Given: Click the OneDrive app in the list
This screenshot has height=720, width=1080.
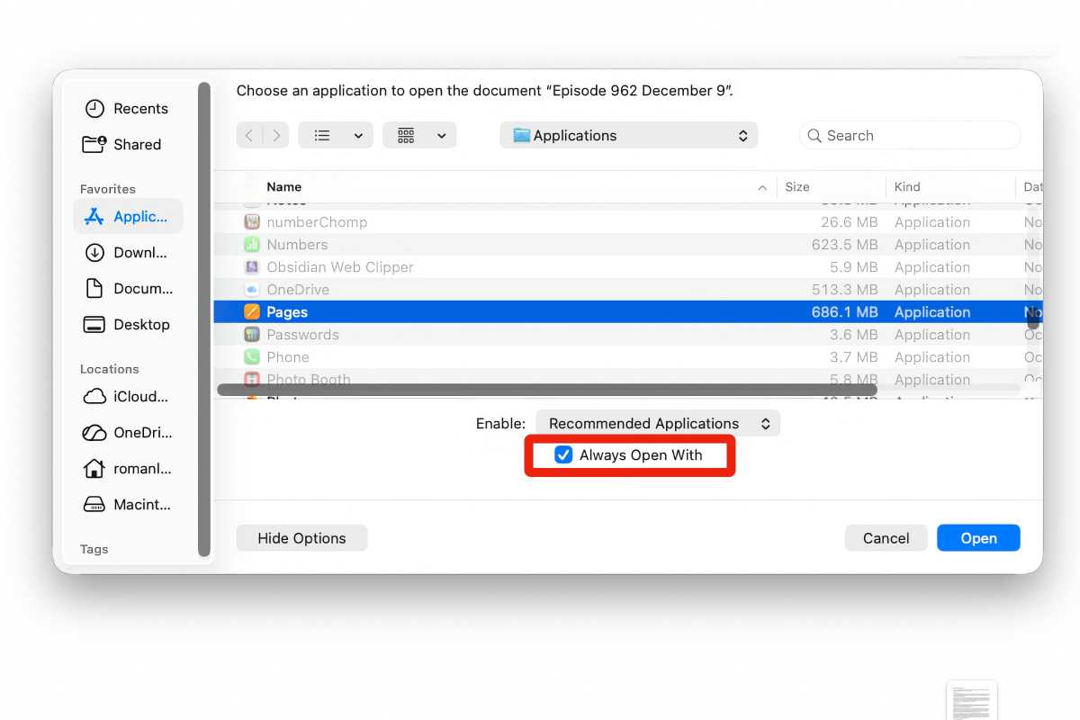Looking at the screenshot, I should [x=298, y=289].
